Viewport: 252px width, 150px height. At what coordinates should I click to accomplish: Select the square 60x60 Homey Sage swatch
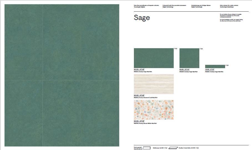pyautogui.click(x=189, y=58)
